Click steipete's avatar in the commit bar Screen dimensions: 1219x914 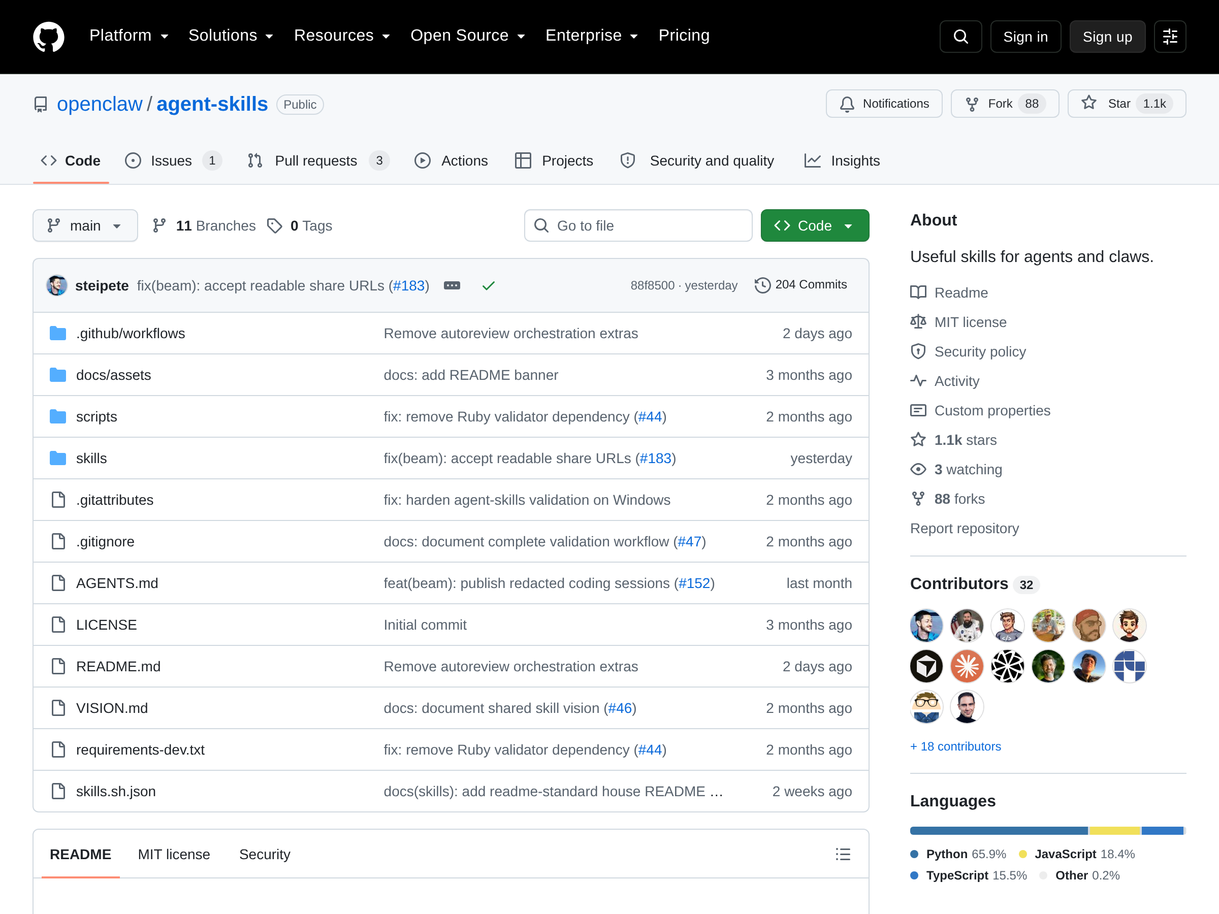click(x=56, y=285)
